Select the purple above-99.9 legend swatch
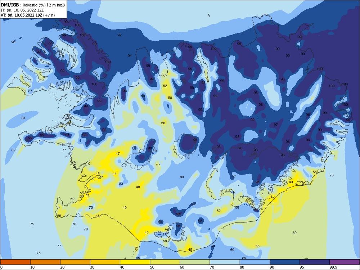Screen dimensions: 360x270 (345, 262)
